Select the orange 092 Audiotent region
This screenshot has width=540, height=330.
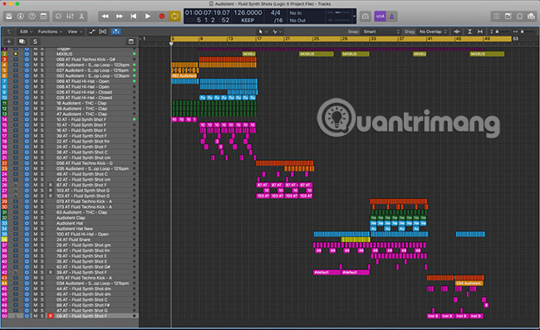point(184,76)
